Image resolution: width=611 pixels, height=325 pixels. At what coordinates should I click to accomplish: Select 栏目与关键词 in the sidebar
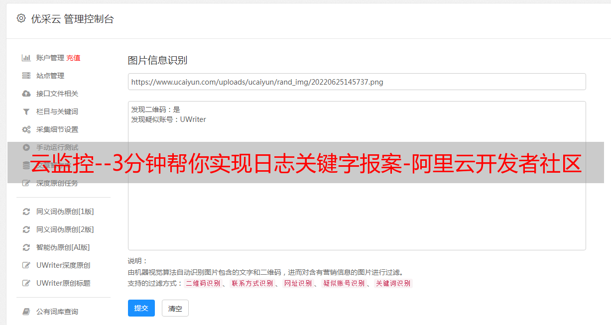(x=57, y=111)
